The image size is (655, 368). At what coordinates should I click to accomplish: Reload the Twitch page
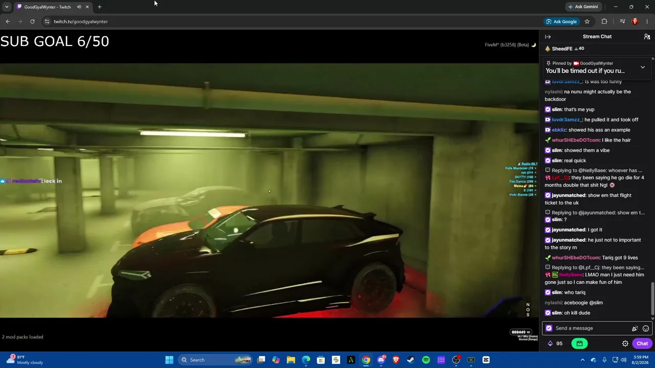click(32, 21)
